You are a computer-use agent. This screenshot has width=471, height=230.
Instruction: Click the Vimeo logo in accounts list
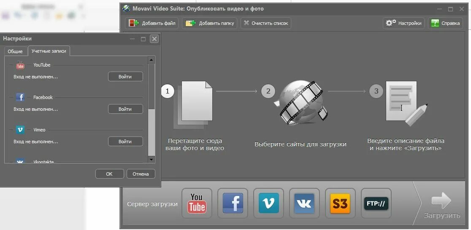pos(20,130)
